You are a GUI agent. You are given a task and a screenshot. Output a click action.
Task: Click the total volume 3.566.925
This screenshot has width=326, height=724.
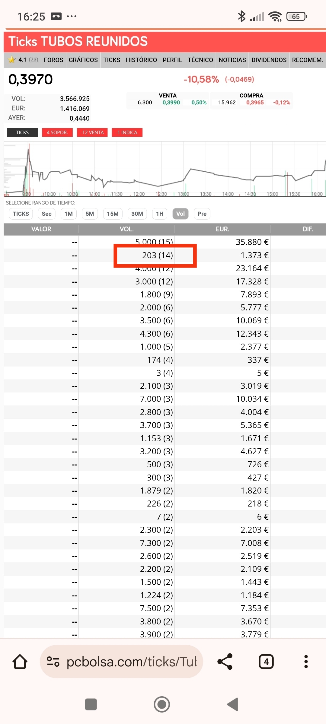[75, 99]
